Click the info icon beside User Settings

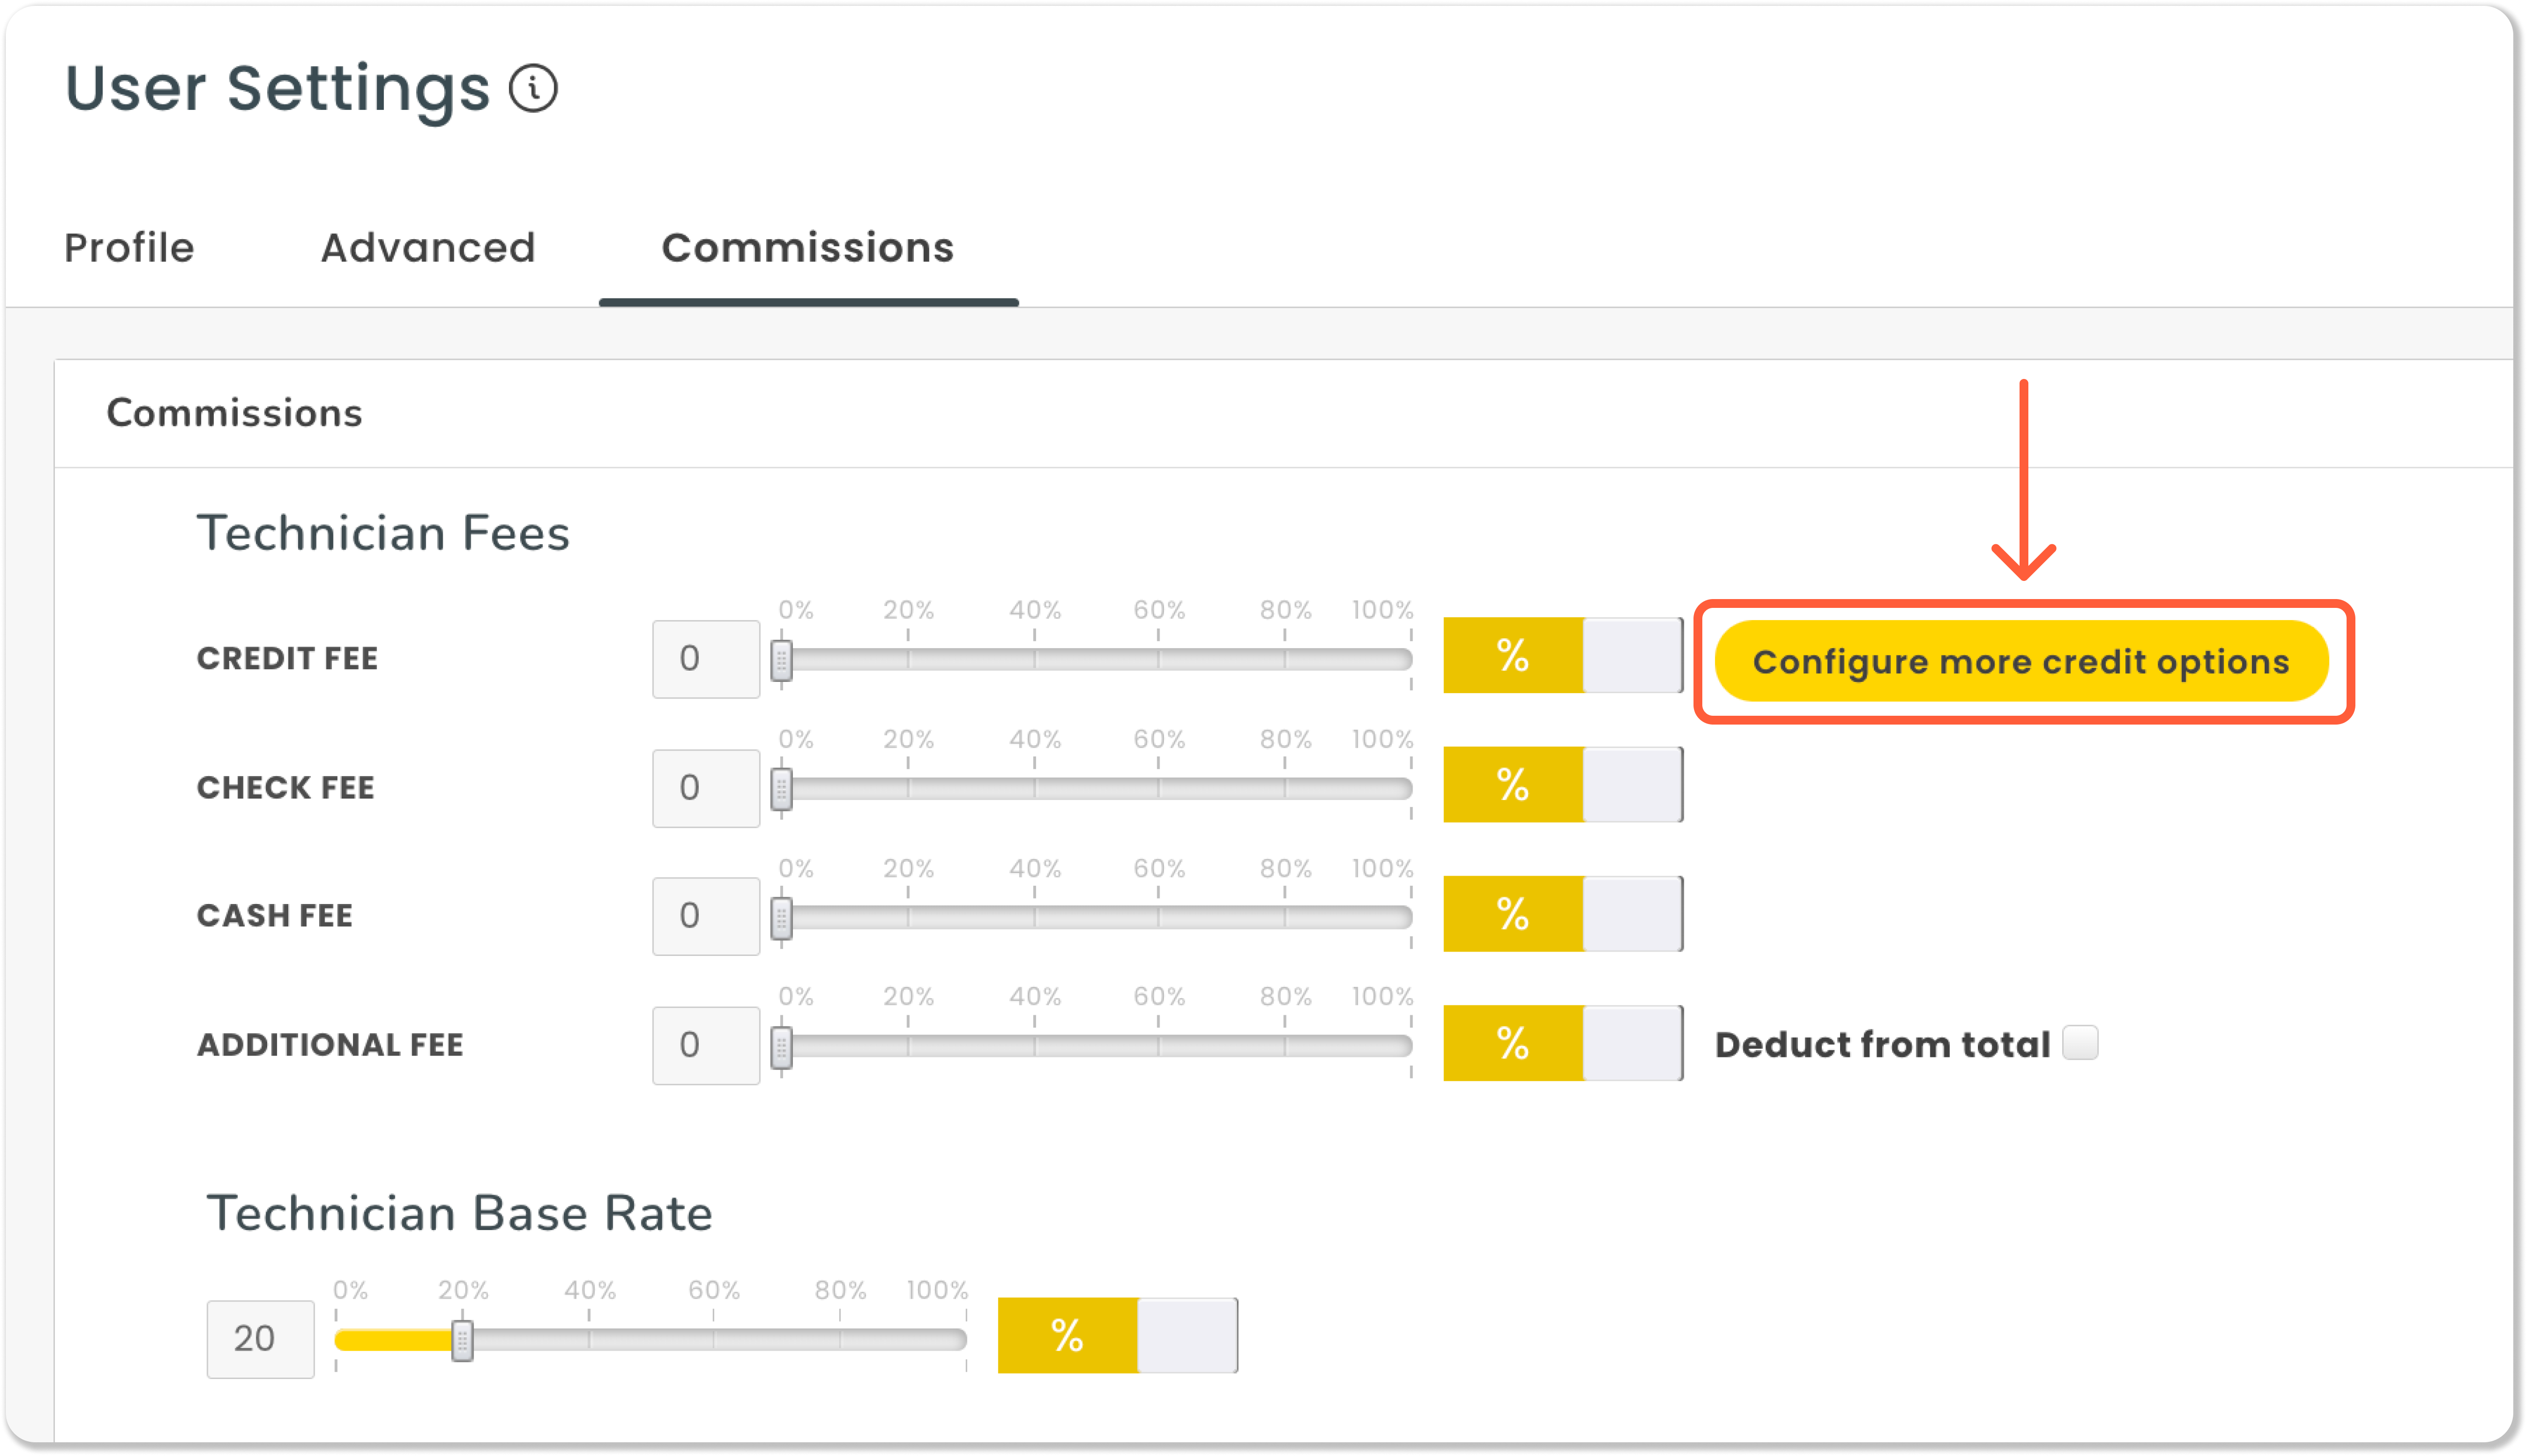pos(533,89)
